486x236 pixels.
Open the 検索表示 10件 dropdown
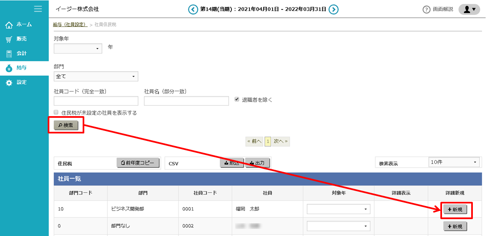click(454, 162)
